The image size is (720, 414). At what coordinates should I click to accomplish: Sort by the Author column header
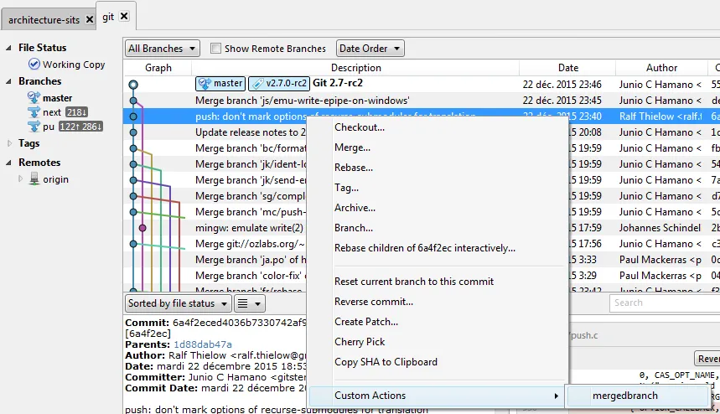(661, 68)
